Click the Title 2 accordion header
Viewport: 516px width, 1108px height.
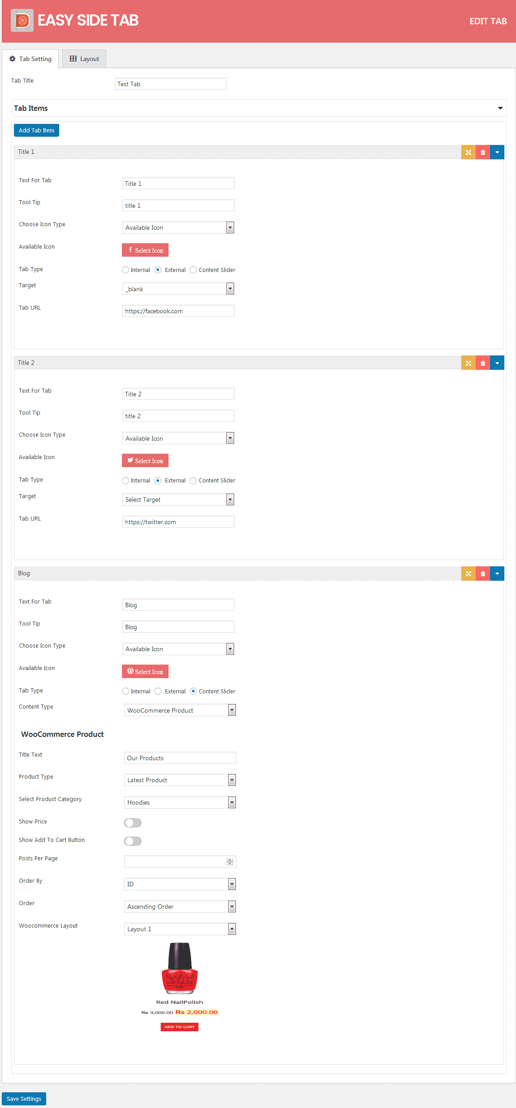coord(237,363)
